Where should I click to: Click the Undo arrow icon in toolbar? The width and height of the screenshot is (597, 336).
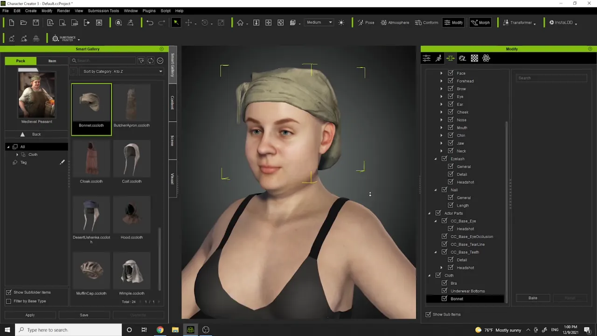(x=150, y=22)
